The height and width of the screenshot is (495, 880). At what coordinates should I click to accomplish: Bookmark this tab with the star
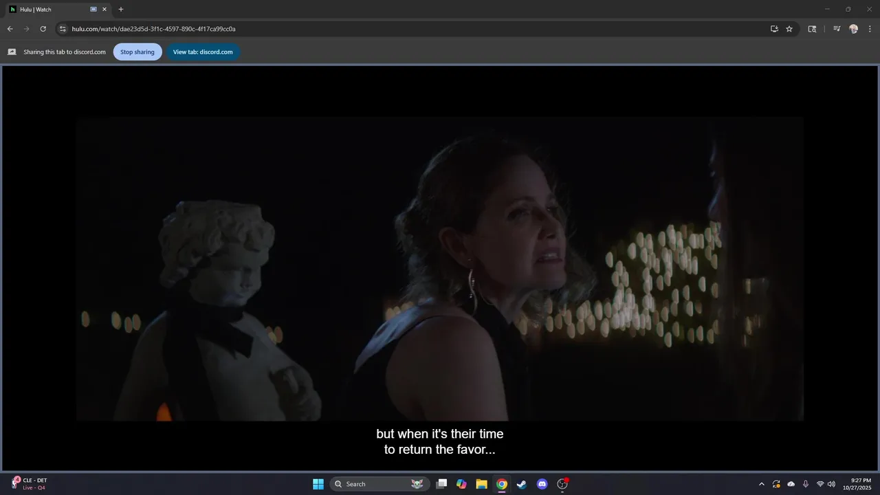[x=789, y=29]
